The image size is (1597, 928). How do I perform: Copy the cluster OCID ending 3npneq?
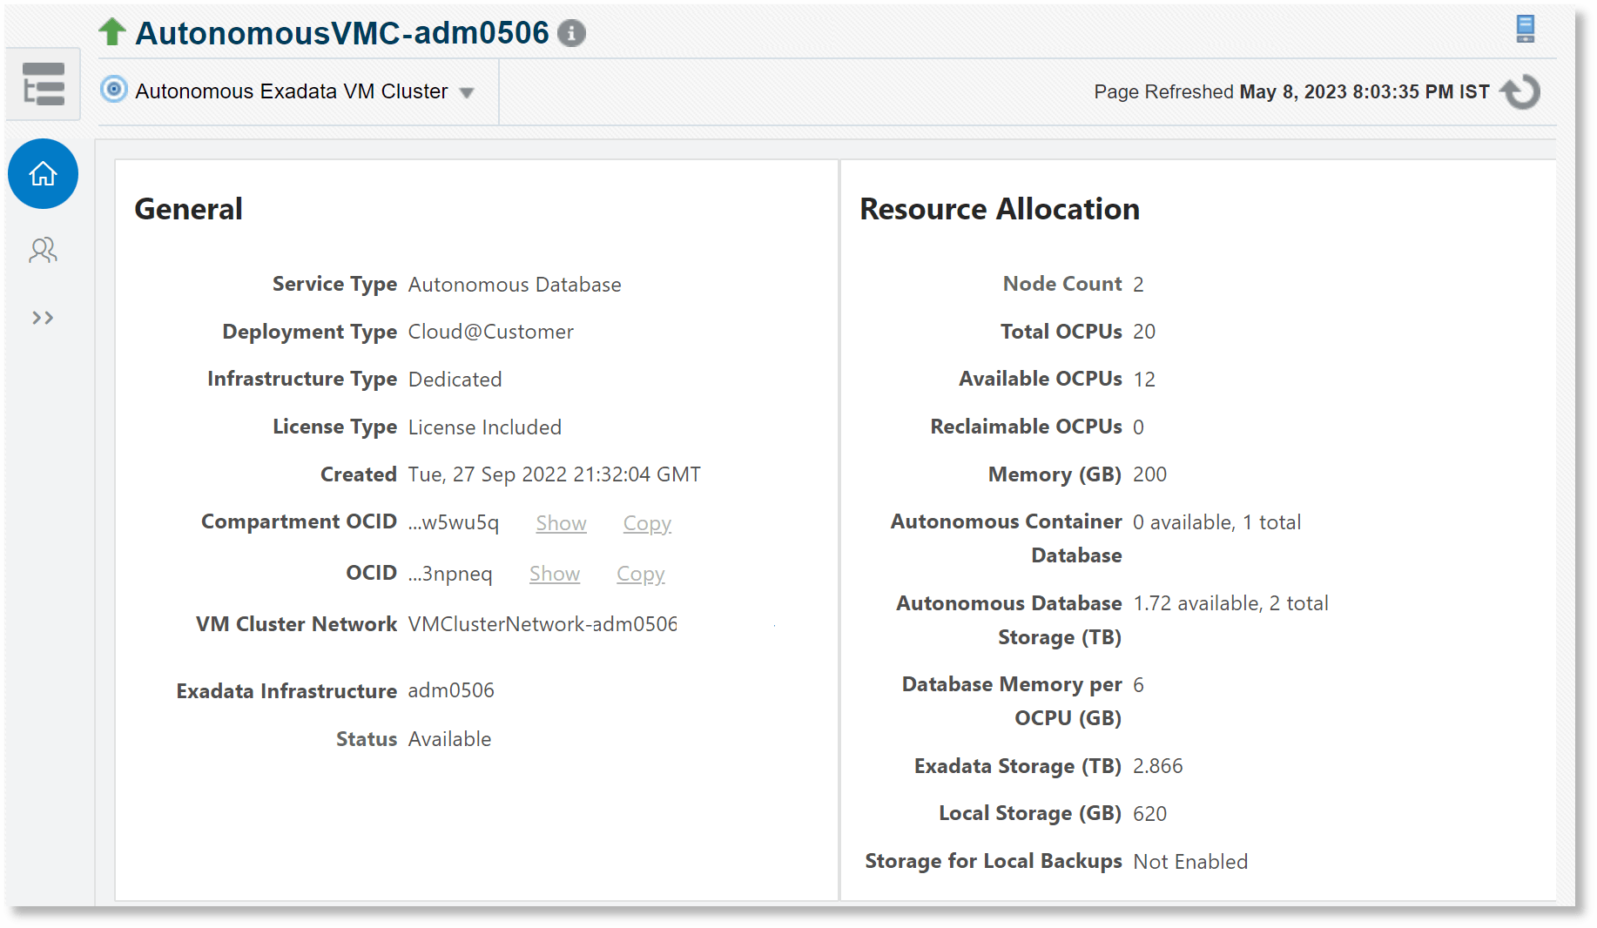tap(641, 574)
